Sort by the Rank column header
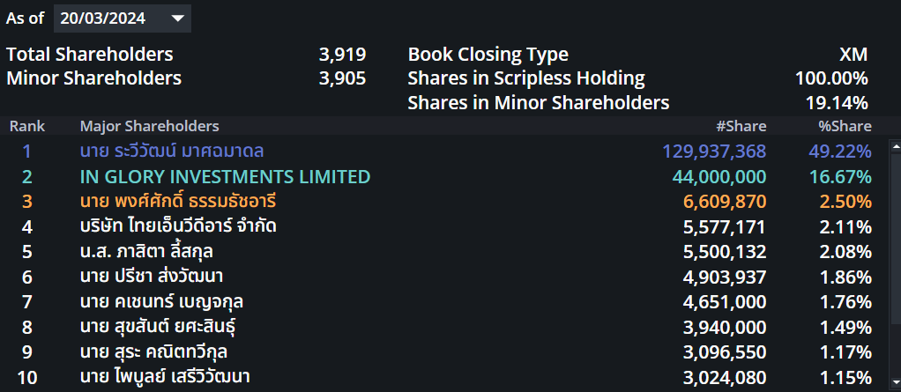Screen dimensions: 901x392 [x=27, y=126]
